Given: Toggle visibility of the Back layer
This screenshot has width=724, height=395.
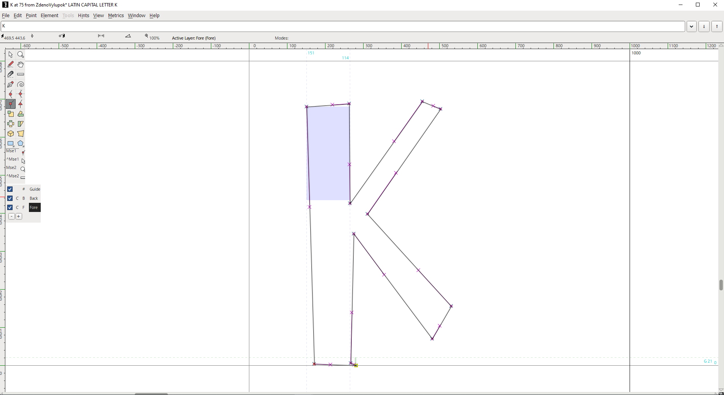Looking at the screenshot, I should coord(10,198).
